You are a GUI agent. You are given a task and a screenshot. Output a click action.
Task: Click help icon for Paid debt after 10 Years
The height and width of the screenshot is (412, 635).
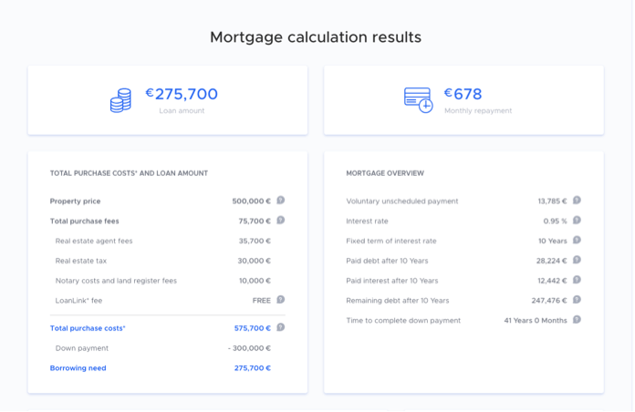[577, 260]
